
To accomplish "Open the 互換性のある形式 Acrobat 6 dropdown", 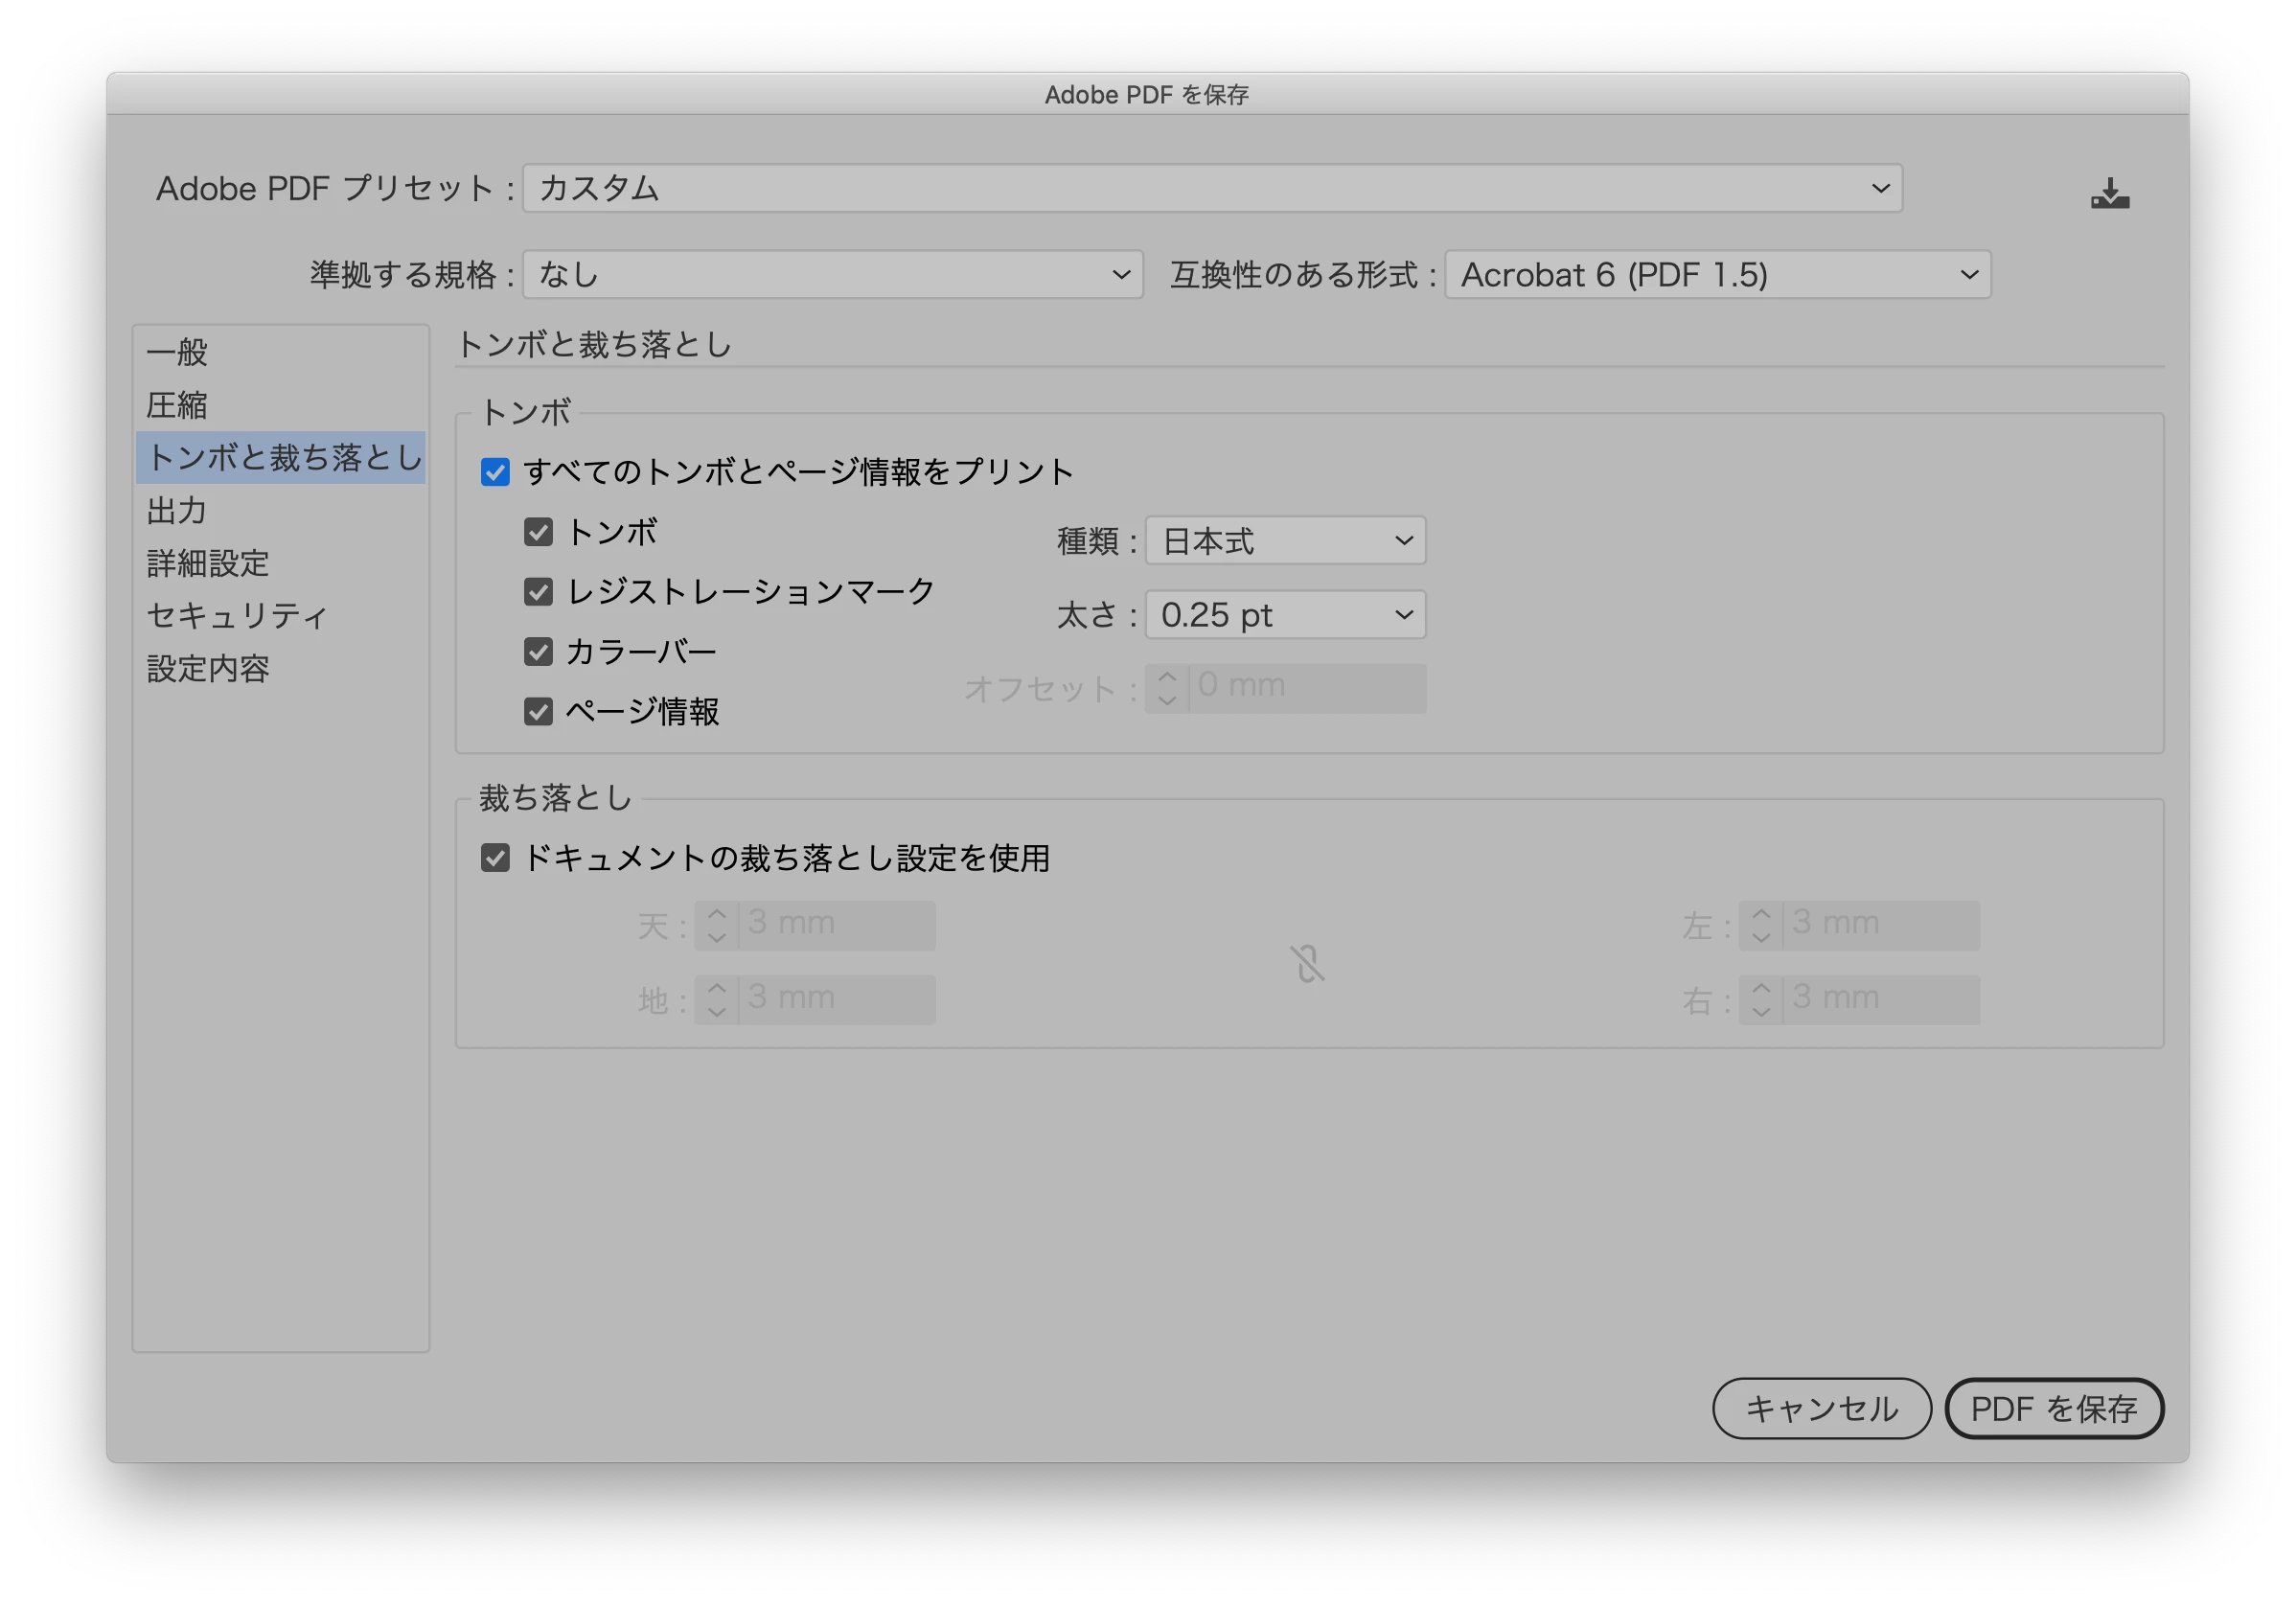I will coord(1717,275).
